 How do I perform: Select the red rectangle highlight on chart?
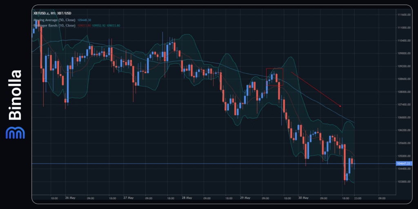click(274, 77)
